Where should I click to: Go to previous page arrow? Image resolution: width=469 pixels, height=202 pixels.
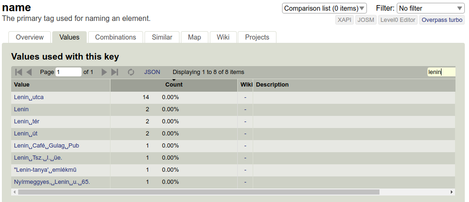point(29,72)
